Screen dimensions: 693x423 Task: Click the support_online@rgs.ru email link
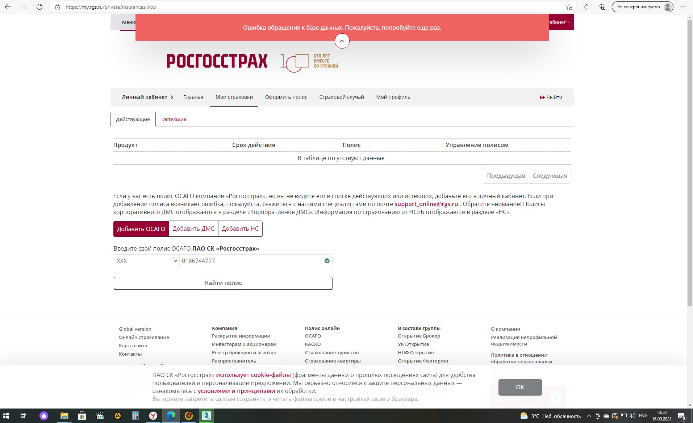coord(426,204)
